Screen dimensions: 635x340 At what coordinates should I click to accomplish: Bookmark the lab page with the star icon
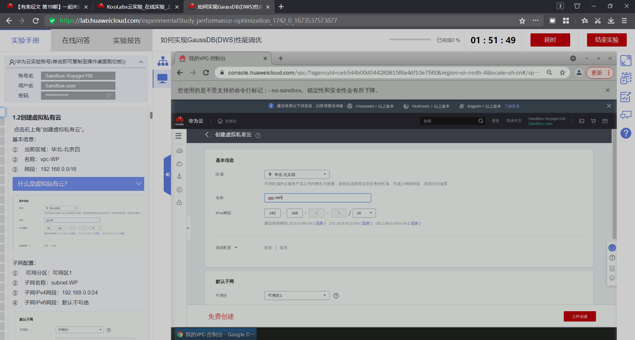click(522, 21)
